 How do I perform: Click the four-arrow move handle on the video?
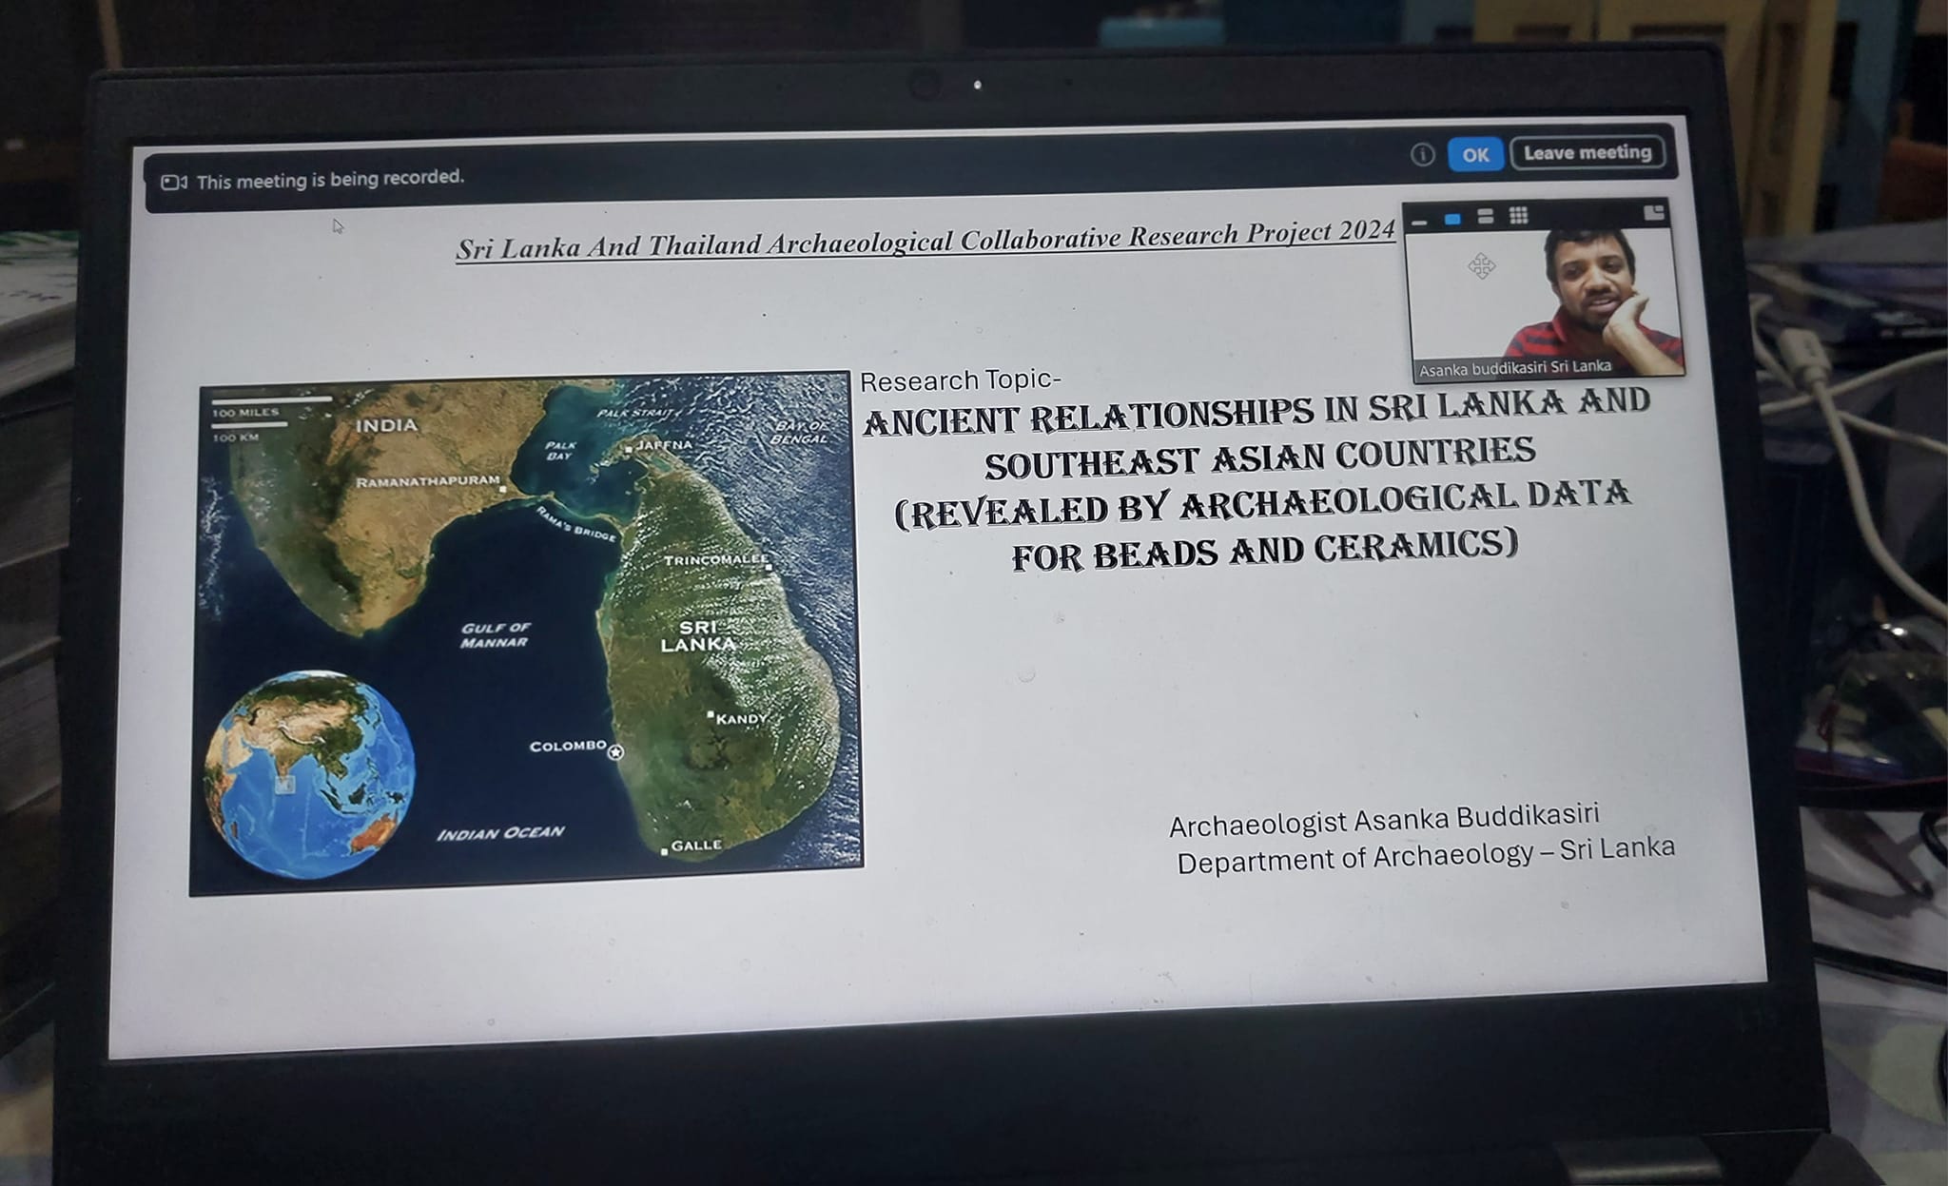pyautogui.click(x=1481, y=266)
